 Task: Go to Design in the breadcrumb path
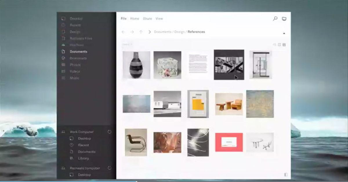coord(180,32)
